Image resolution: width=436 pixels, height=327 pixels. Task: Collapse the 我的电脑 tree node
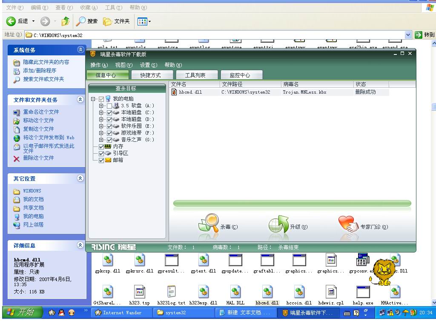(x=93, y=99)
